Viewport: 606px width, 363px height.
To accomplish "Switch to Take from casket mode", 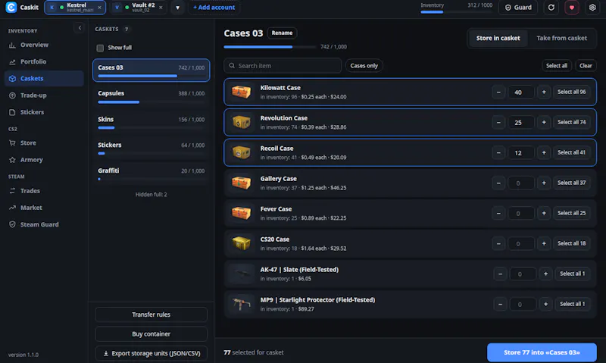I will click(x=561, y=39).
